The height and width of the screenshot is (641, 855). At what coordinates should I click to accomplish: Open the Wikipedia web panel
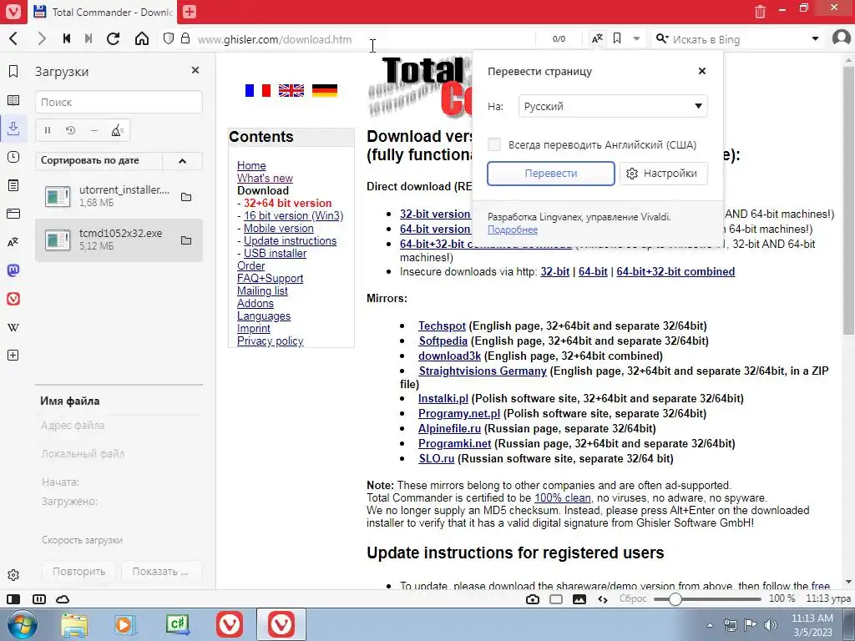point(13,327)
